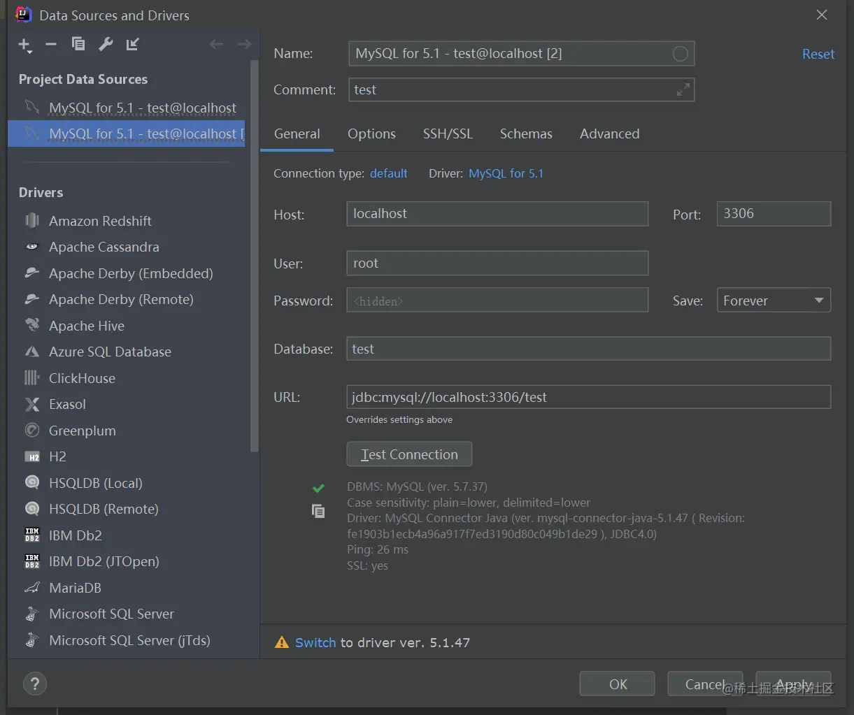The height and width of the screenshot is (715, 854).
Task: Focus the JDBC URL field
Action: pos(588,397)
